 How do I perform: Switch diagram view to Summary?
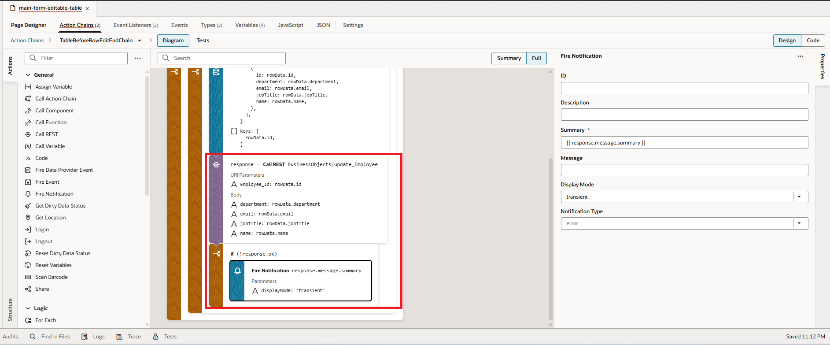[509, 58]
